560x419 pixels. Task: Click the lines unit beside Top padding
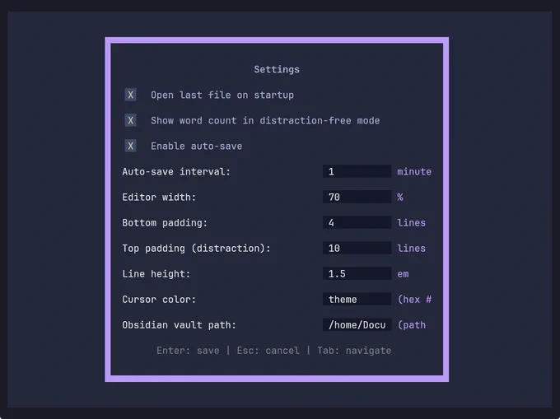click(412, 249)
